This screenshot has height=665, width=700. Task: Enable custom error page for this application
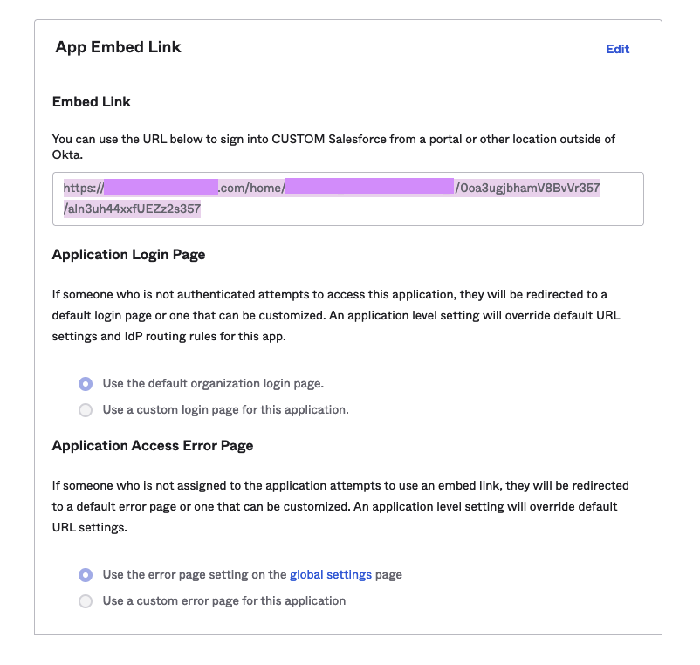[x=85, y=601]
